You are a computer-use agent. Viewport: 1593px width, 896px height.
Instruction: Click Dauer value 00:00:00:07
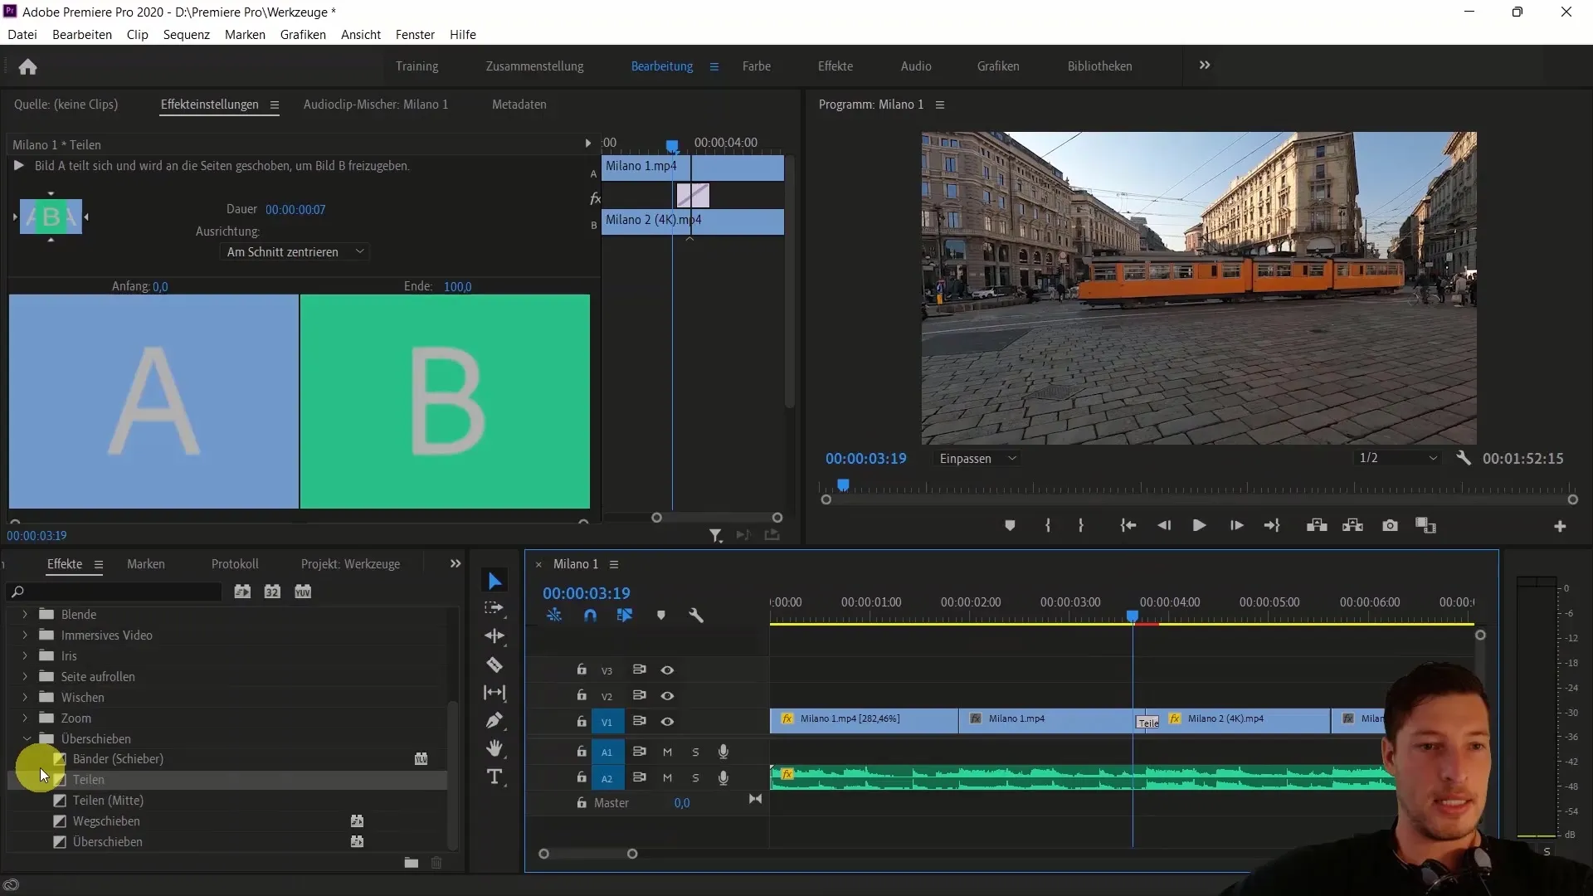295,210
